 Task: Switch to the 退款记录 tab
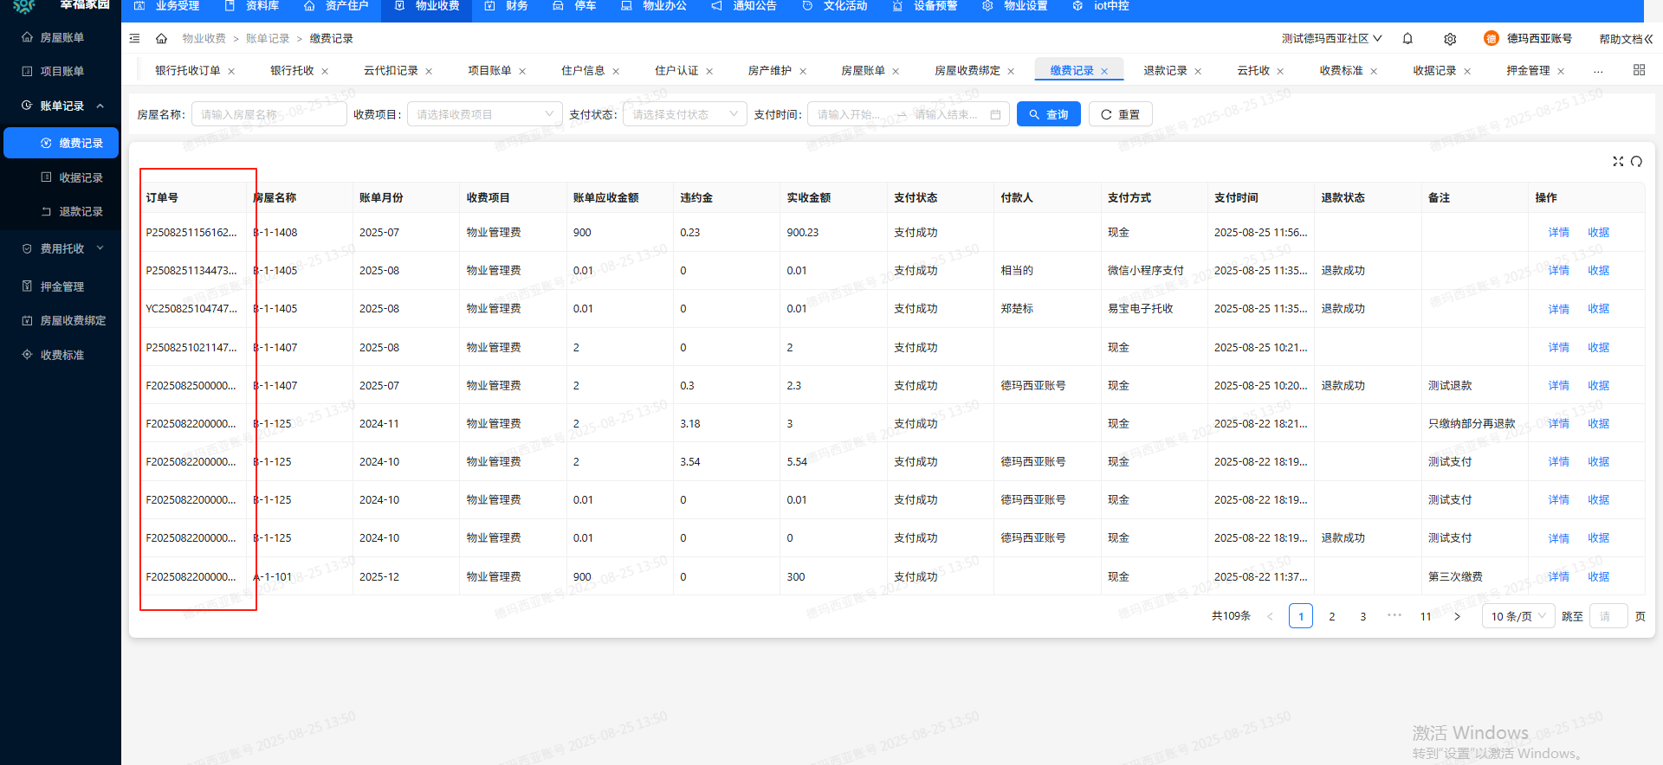point(1164,71)
